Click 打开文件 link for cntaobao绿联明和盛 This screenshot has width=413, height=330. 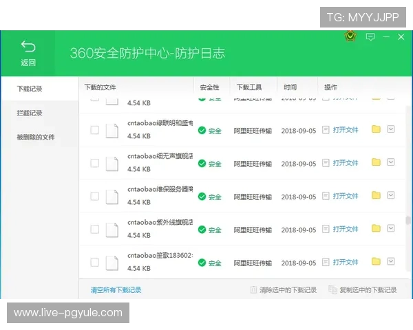[346, 130]
